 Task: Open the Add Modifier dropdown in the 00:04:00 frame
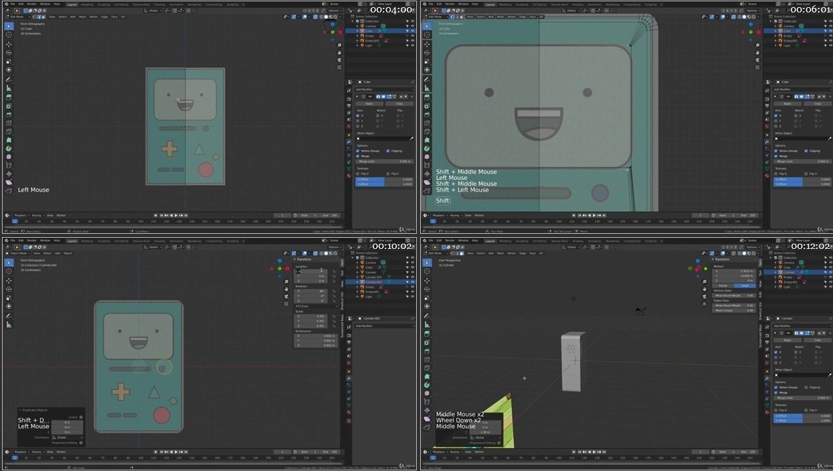click(385, 89)
